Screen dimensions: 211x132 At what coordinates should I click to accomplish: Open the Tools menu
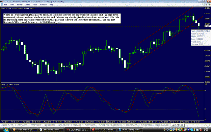tap(35, 5)
